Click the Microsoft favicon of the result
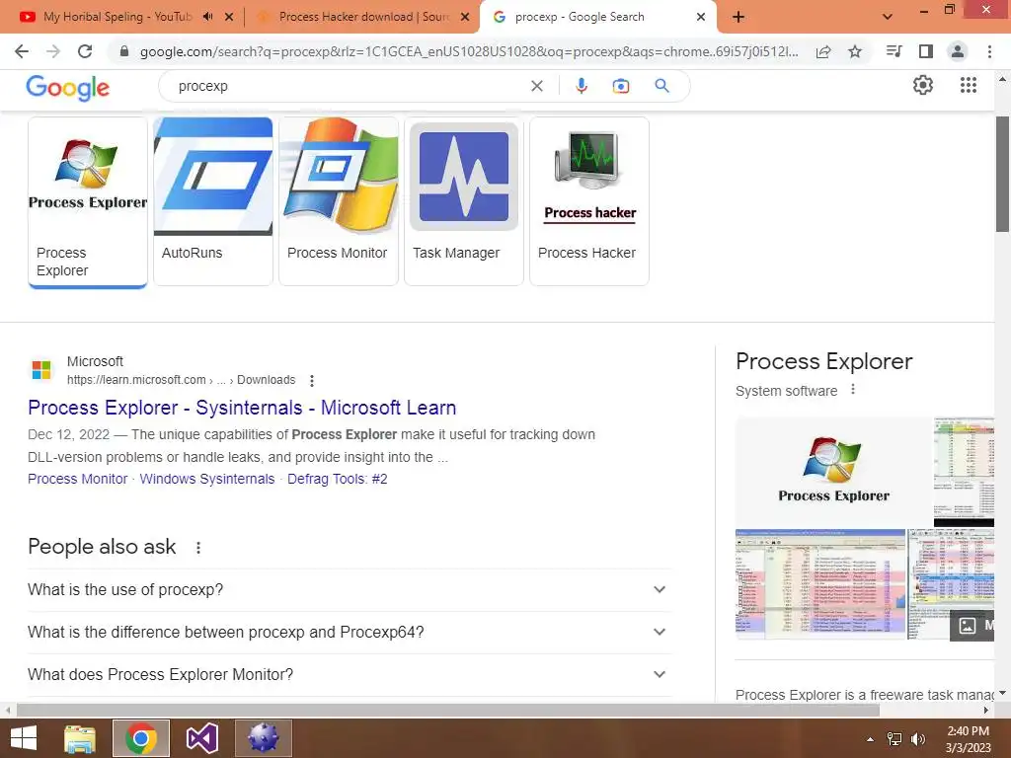 click(41, 370)
